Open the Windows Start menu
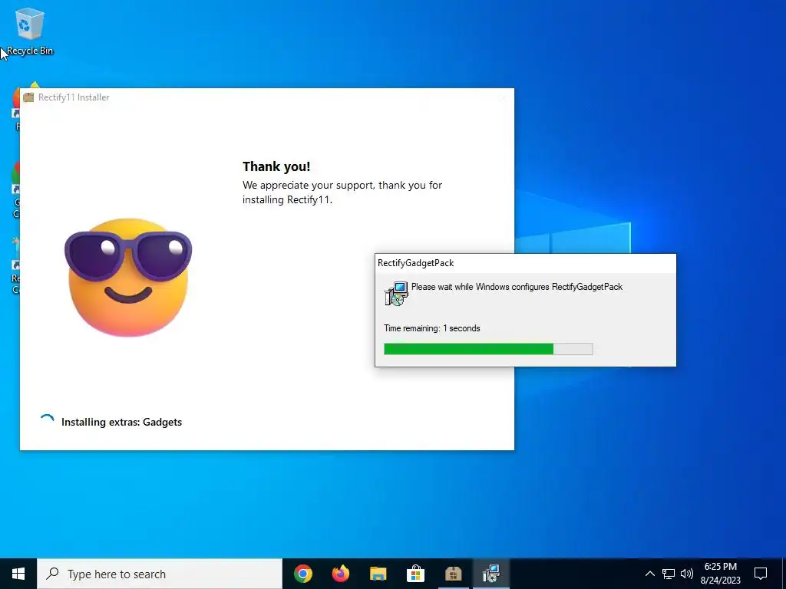 click(x=18, y=574)
